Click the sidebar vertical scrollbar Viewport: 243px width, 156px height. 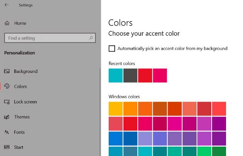click(x=100, y=112)
